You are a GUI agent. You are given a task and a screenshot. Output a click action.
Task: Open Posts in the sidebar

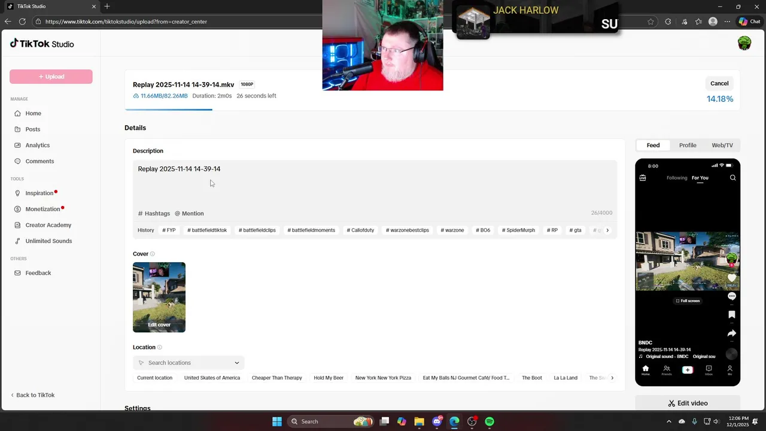(x=33, y=129)
